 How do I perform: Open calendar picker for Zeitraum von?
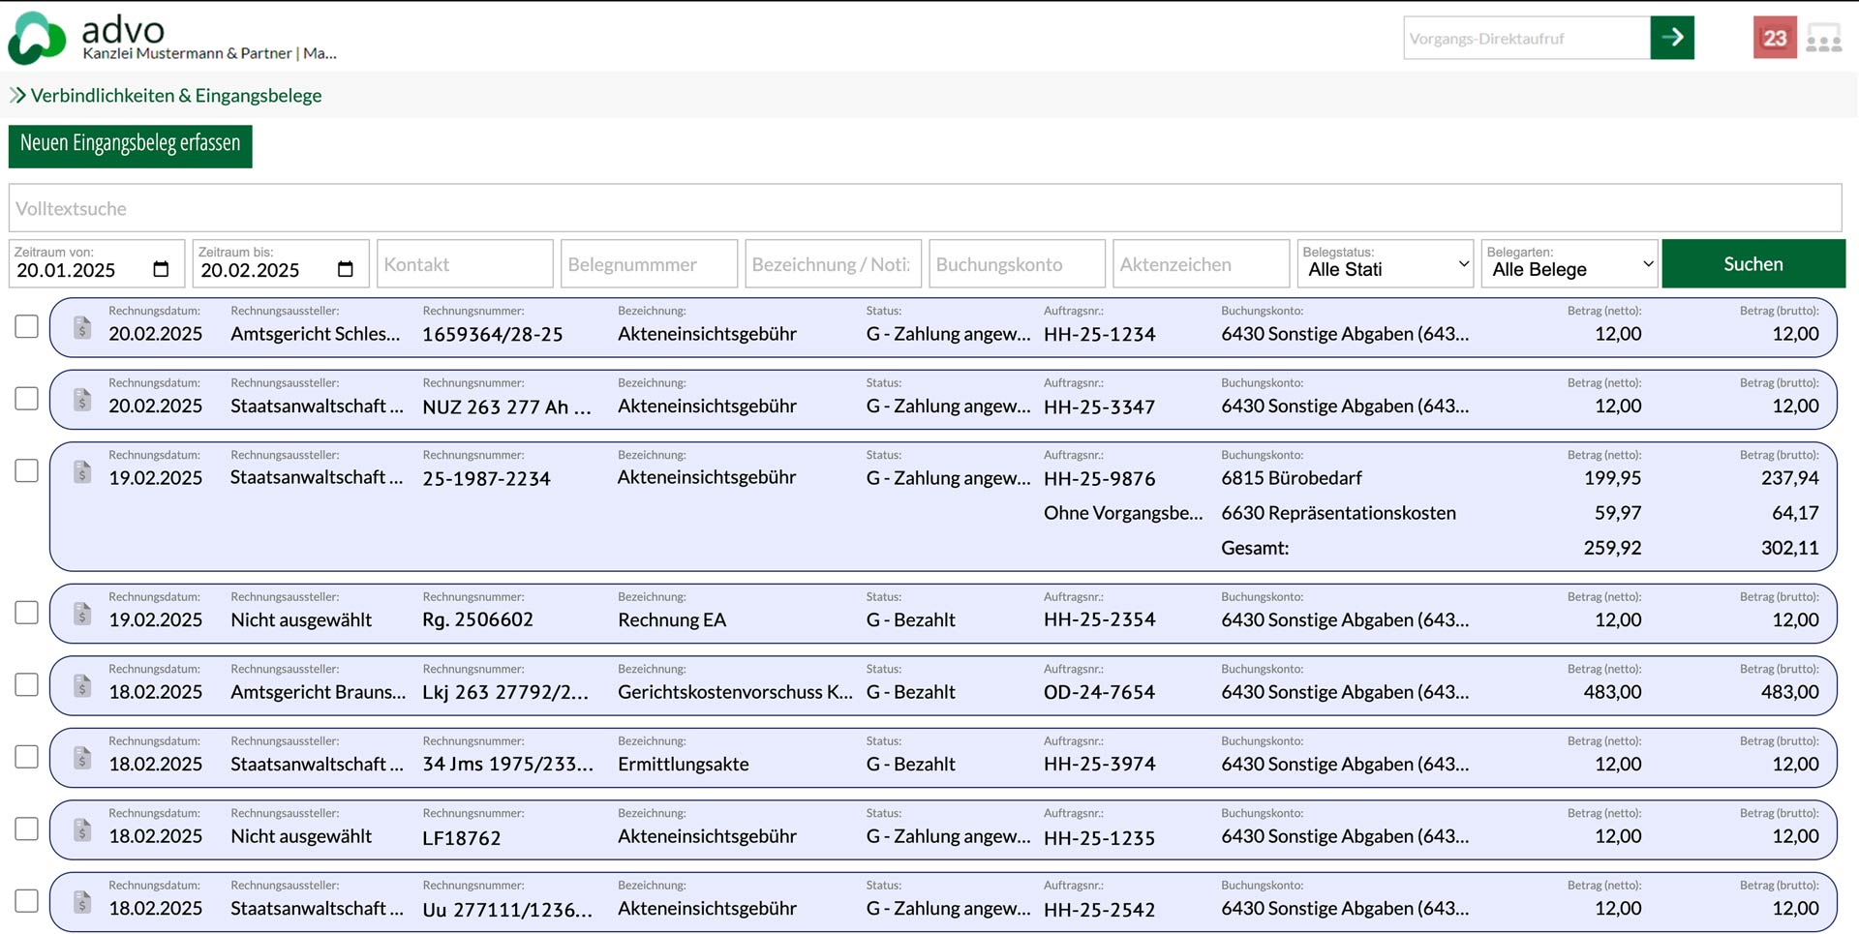coord(161,270)
